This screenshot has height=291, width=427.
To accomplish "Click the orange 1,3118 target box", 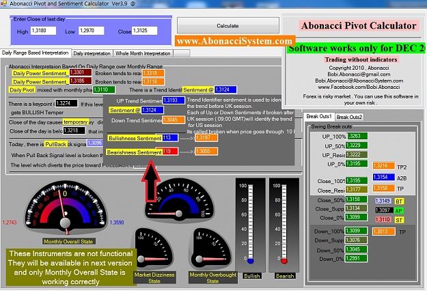I will (153, 81).
